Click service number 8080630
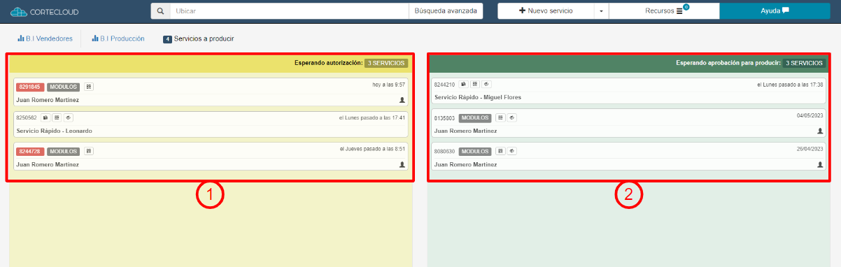 pyautogui.click(x=444, y=151)
